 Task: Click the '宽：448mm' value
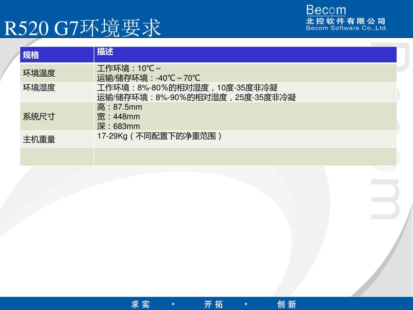pyautogui.click(x=119, y=117)
